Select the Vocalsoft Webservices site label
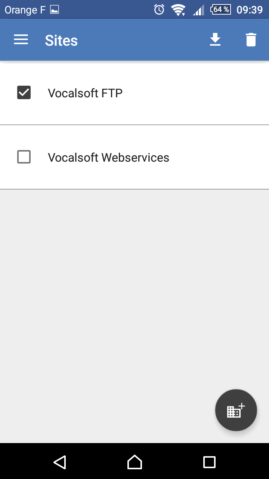 click(108, 157)
